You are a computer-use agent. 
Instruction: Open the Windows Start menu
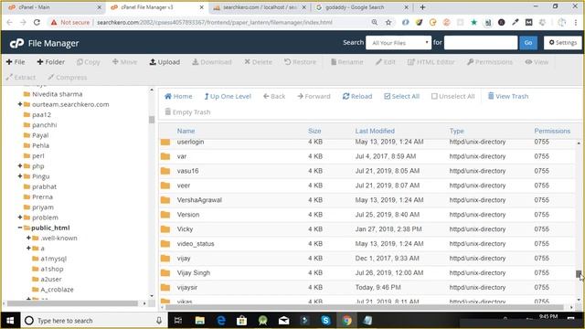[x=10, y=321]
